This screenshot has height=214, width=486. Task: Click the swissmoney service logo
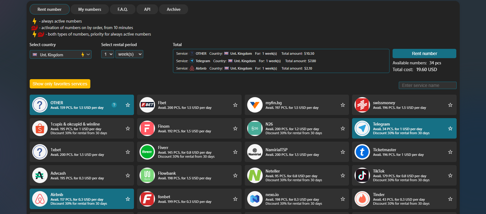coord(362,105)
